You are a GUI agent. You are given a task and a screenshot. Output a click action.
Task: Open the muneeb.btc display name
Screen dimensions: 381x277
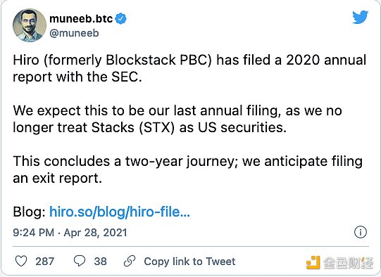81,19
